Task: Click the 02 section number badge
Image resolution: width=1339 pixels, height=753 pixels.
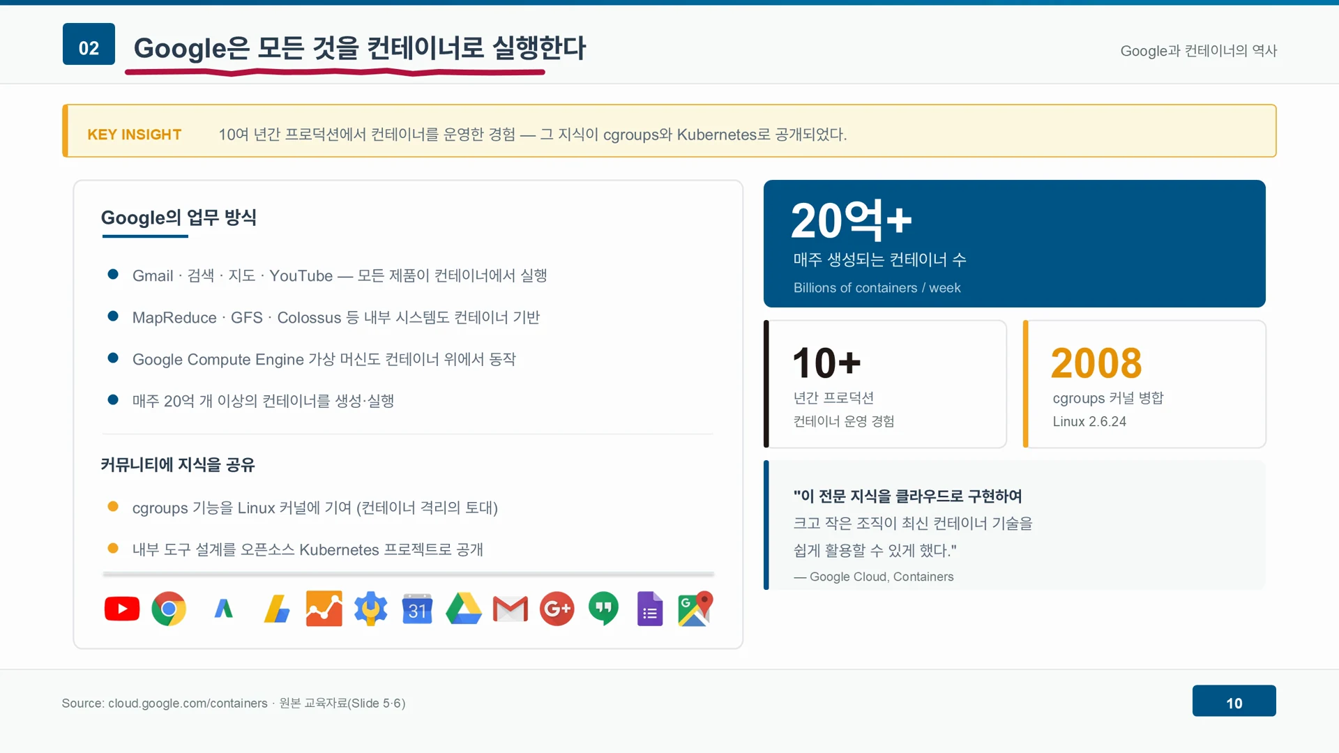Action: click(x=89, y=44)
